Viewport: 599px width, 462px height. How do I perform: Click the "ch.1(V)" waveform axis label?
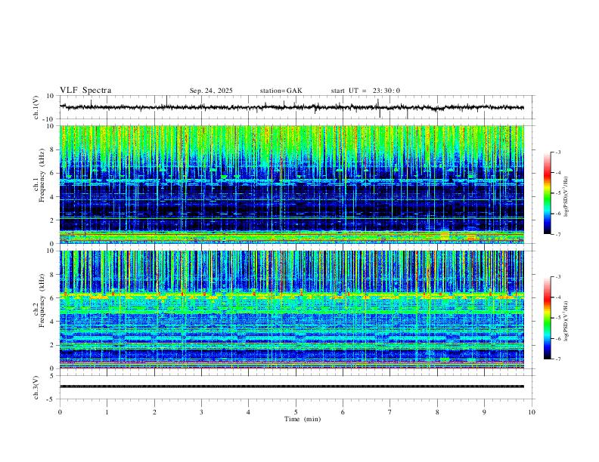[x=36, y=107]
